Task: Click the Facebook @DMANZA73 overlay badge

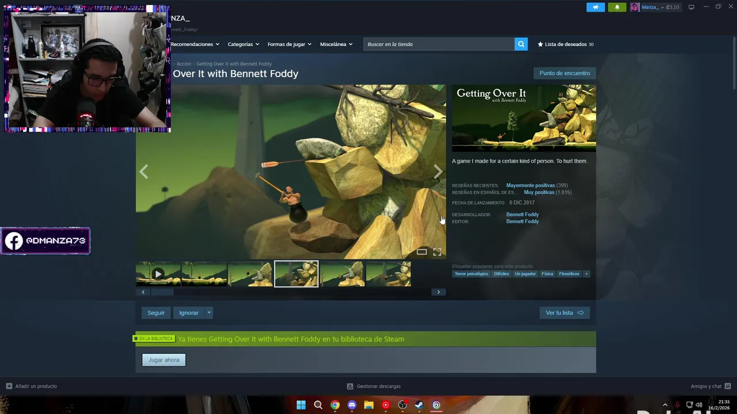Action: click(x=45, y=241)
